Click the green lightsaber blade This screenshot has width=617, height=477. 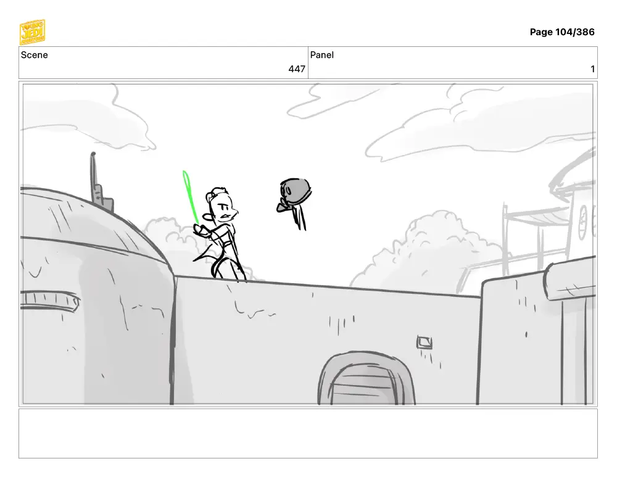click(190, 197)
